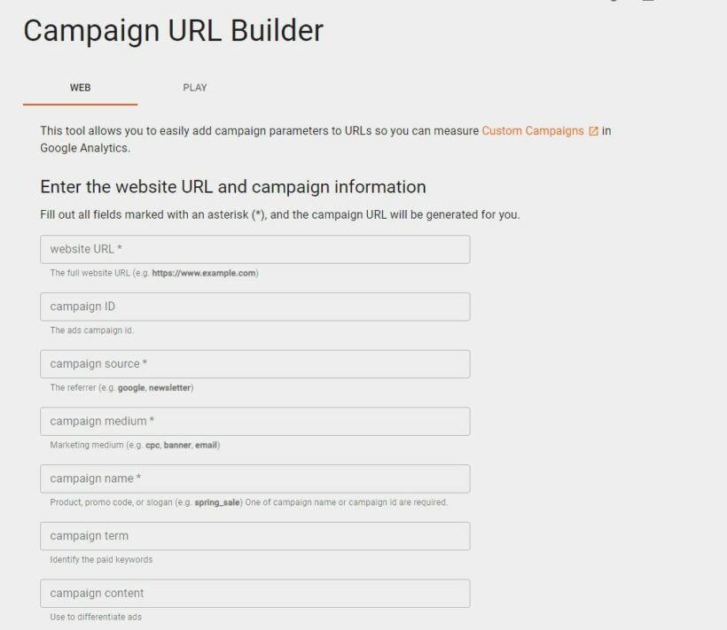Click the Google Analytics text in the description
Image resolution: width=727 pixels, height=630 pixels.
tap(76, 148)
